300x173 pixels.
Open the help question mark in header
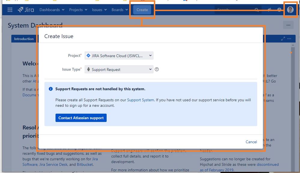279,10
